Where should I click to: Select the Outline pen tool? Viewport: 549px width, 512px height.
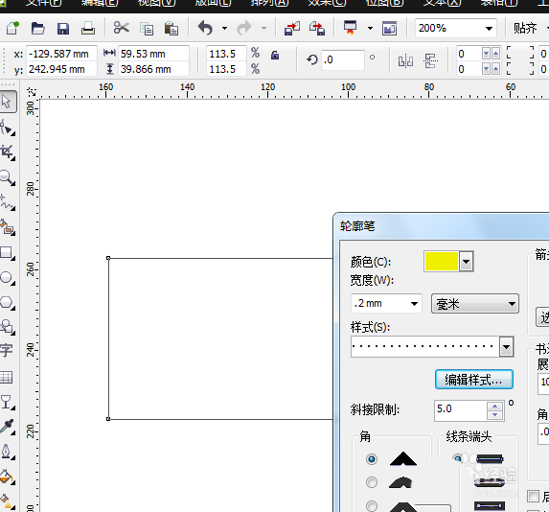(x=7, y=452)
